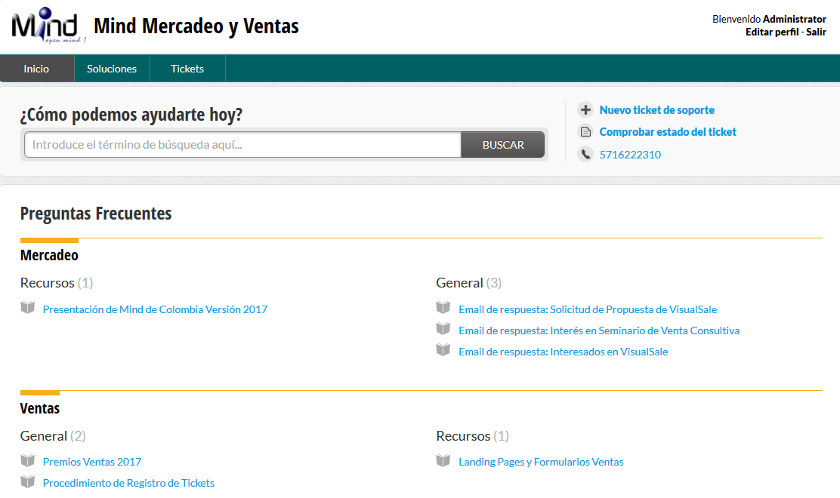This screenshot has width=840, height=498.
Task: Open Procedimiento de Registro de Tickets article
Action: [128, 483]
